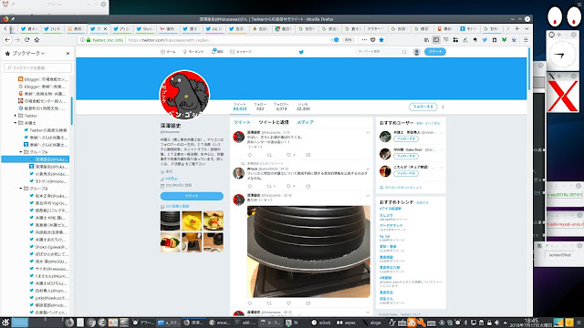Close the active Twitter tab
The width and height of the screenshot is (584, 328).
106,28
